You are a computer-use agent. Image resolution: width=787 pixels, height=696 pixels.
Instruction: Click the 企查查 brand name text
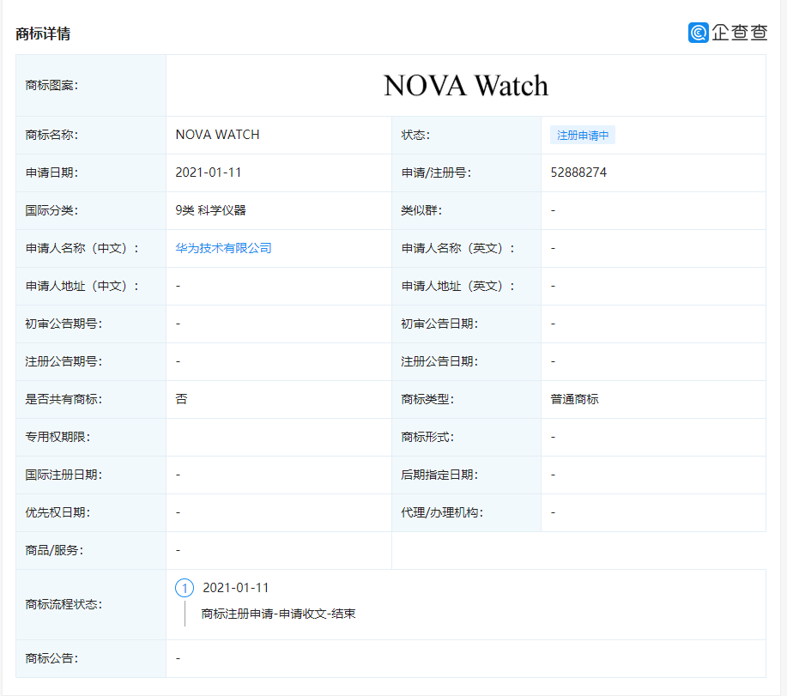point(739,33)
